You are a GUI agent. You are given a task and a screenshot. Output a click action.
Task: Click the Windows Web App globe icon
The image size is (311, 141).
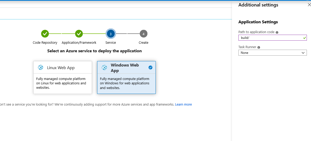tap(104, 68)
